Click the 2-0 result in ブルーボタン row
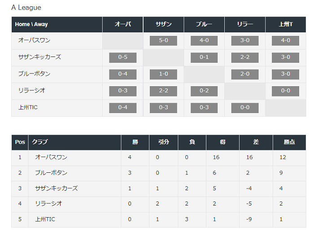314x232 pixels. coord(245,74)
